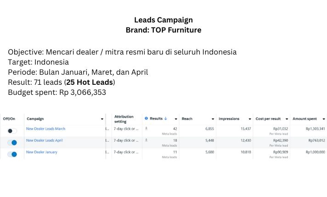Click the learning icon in March row

pyautogui.click(x=147, y=129)
